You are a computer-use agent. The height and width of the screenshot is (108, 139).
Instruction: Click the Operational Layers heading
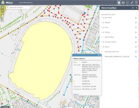tap(108, 14)
